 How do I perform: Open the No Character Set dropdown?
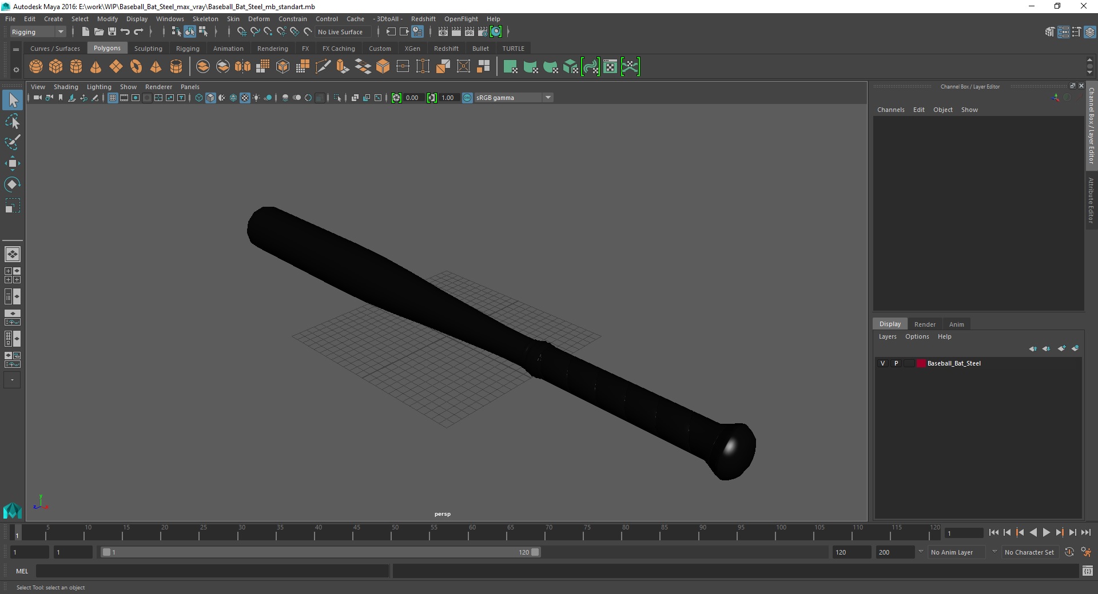(x=1029, y=552)
